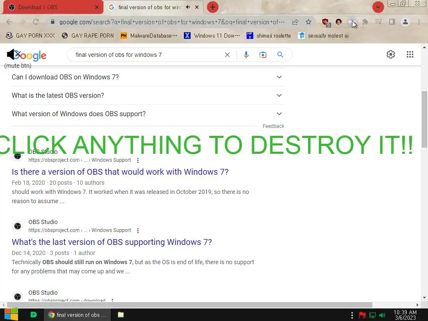Open What's the last version of OBS result
This screenshot has height=321, width=428.
coord(112,242)
